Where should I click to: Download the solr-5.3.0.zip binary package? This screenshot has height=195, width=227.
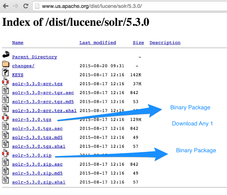click(32, 155)
